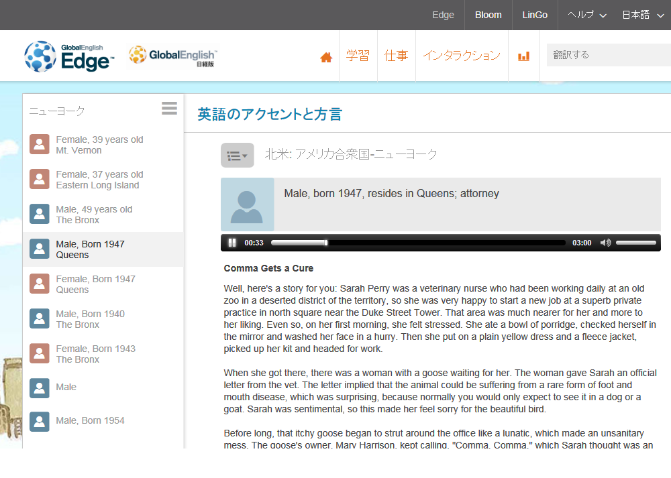Screen dimensions: 671x478
Task: Select Female, 37 years old Eastern Long Island
Action: pyautogui.click(x=103, y=180)
